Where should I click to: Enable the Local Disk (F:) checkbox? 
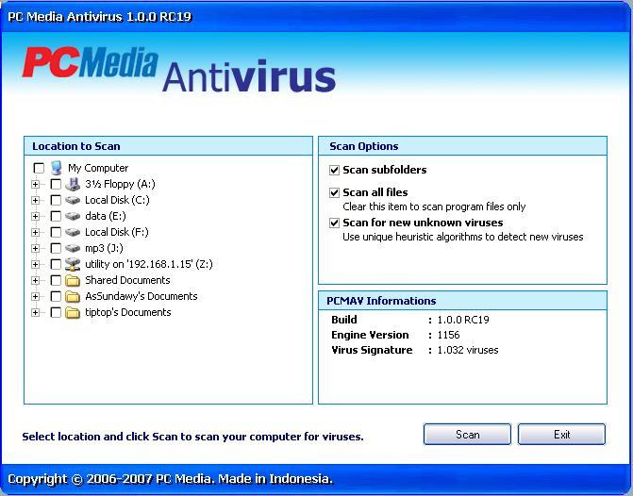pyautogui.click(x=56, y=232)
